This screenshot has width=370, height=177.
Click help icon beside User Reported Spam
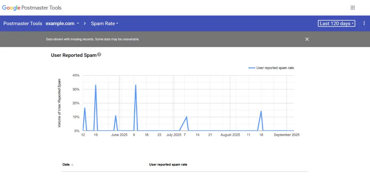[99, 55]
